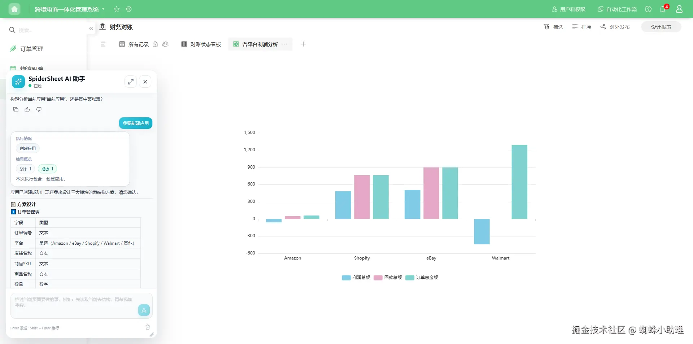This screenshot has width=693, height=344.
Task: Toggle 订单总金额 legend series
Action: pyautogui.click(x=422, y=278)
